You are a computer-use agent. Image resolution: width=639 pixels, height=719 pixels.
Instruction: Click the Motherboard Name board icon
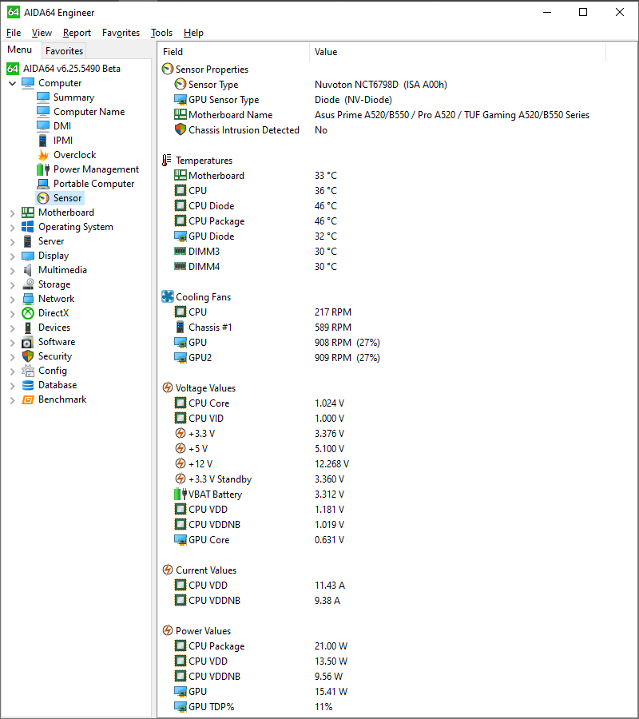(181, 114)
